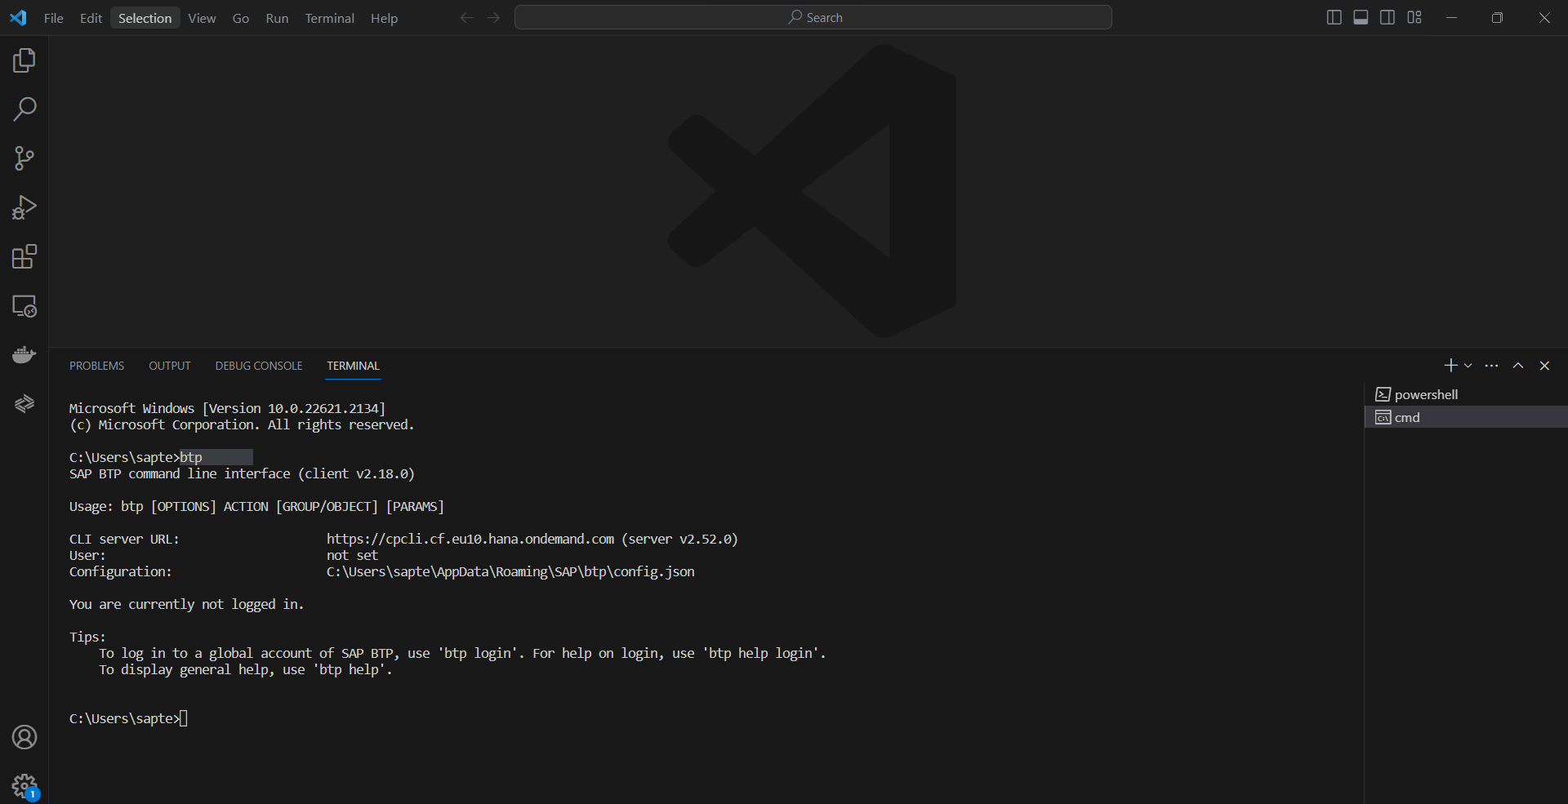Screen dimensions: 1568x804
Task: Click the Search command center box
Action: [813, 17]
